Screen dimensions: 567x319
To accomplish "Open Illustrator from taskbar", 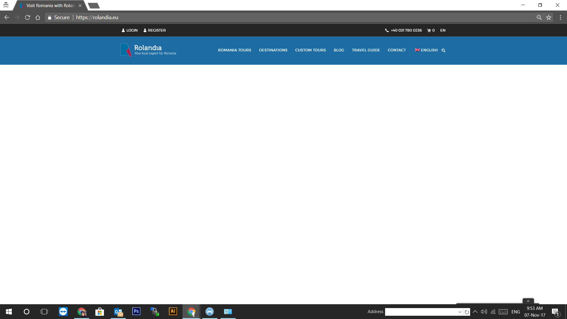I will coord(173,312).
